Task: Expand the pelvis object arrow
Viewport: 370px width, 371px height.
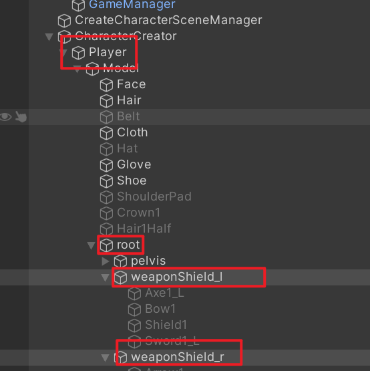Action: [106, 261]
